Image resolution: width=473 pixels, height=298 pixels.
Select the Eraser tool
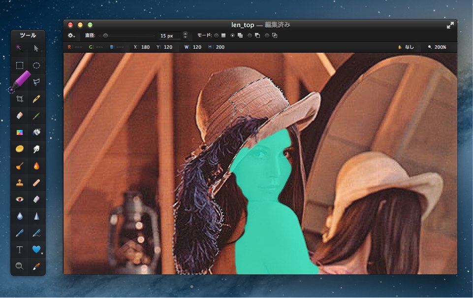pyautogui.click(x=20, y=116)
